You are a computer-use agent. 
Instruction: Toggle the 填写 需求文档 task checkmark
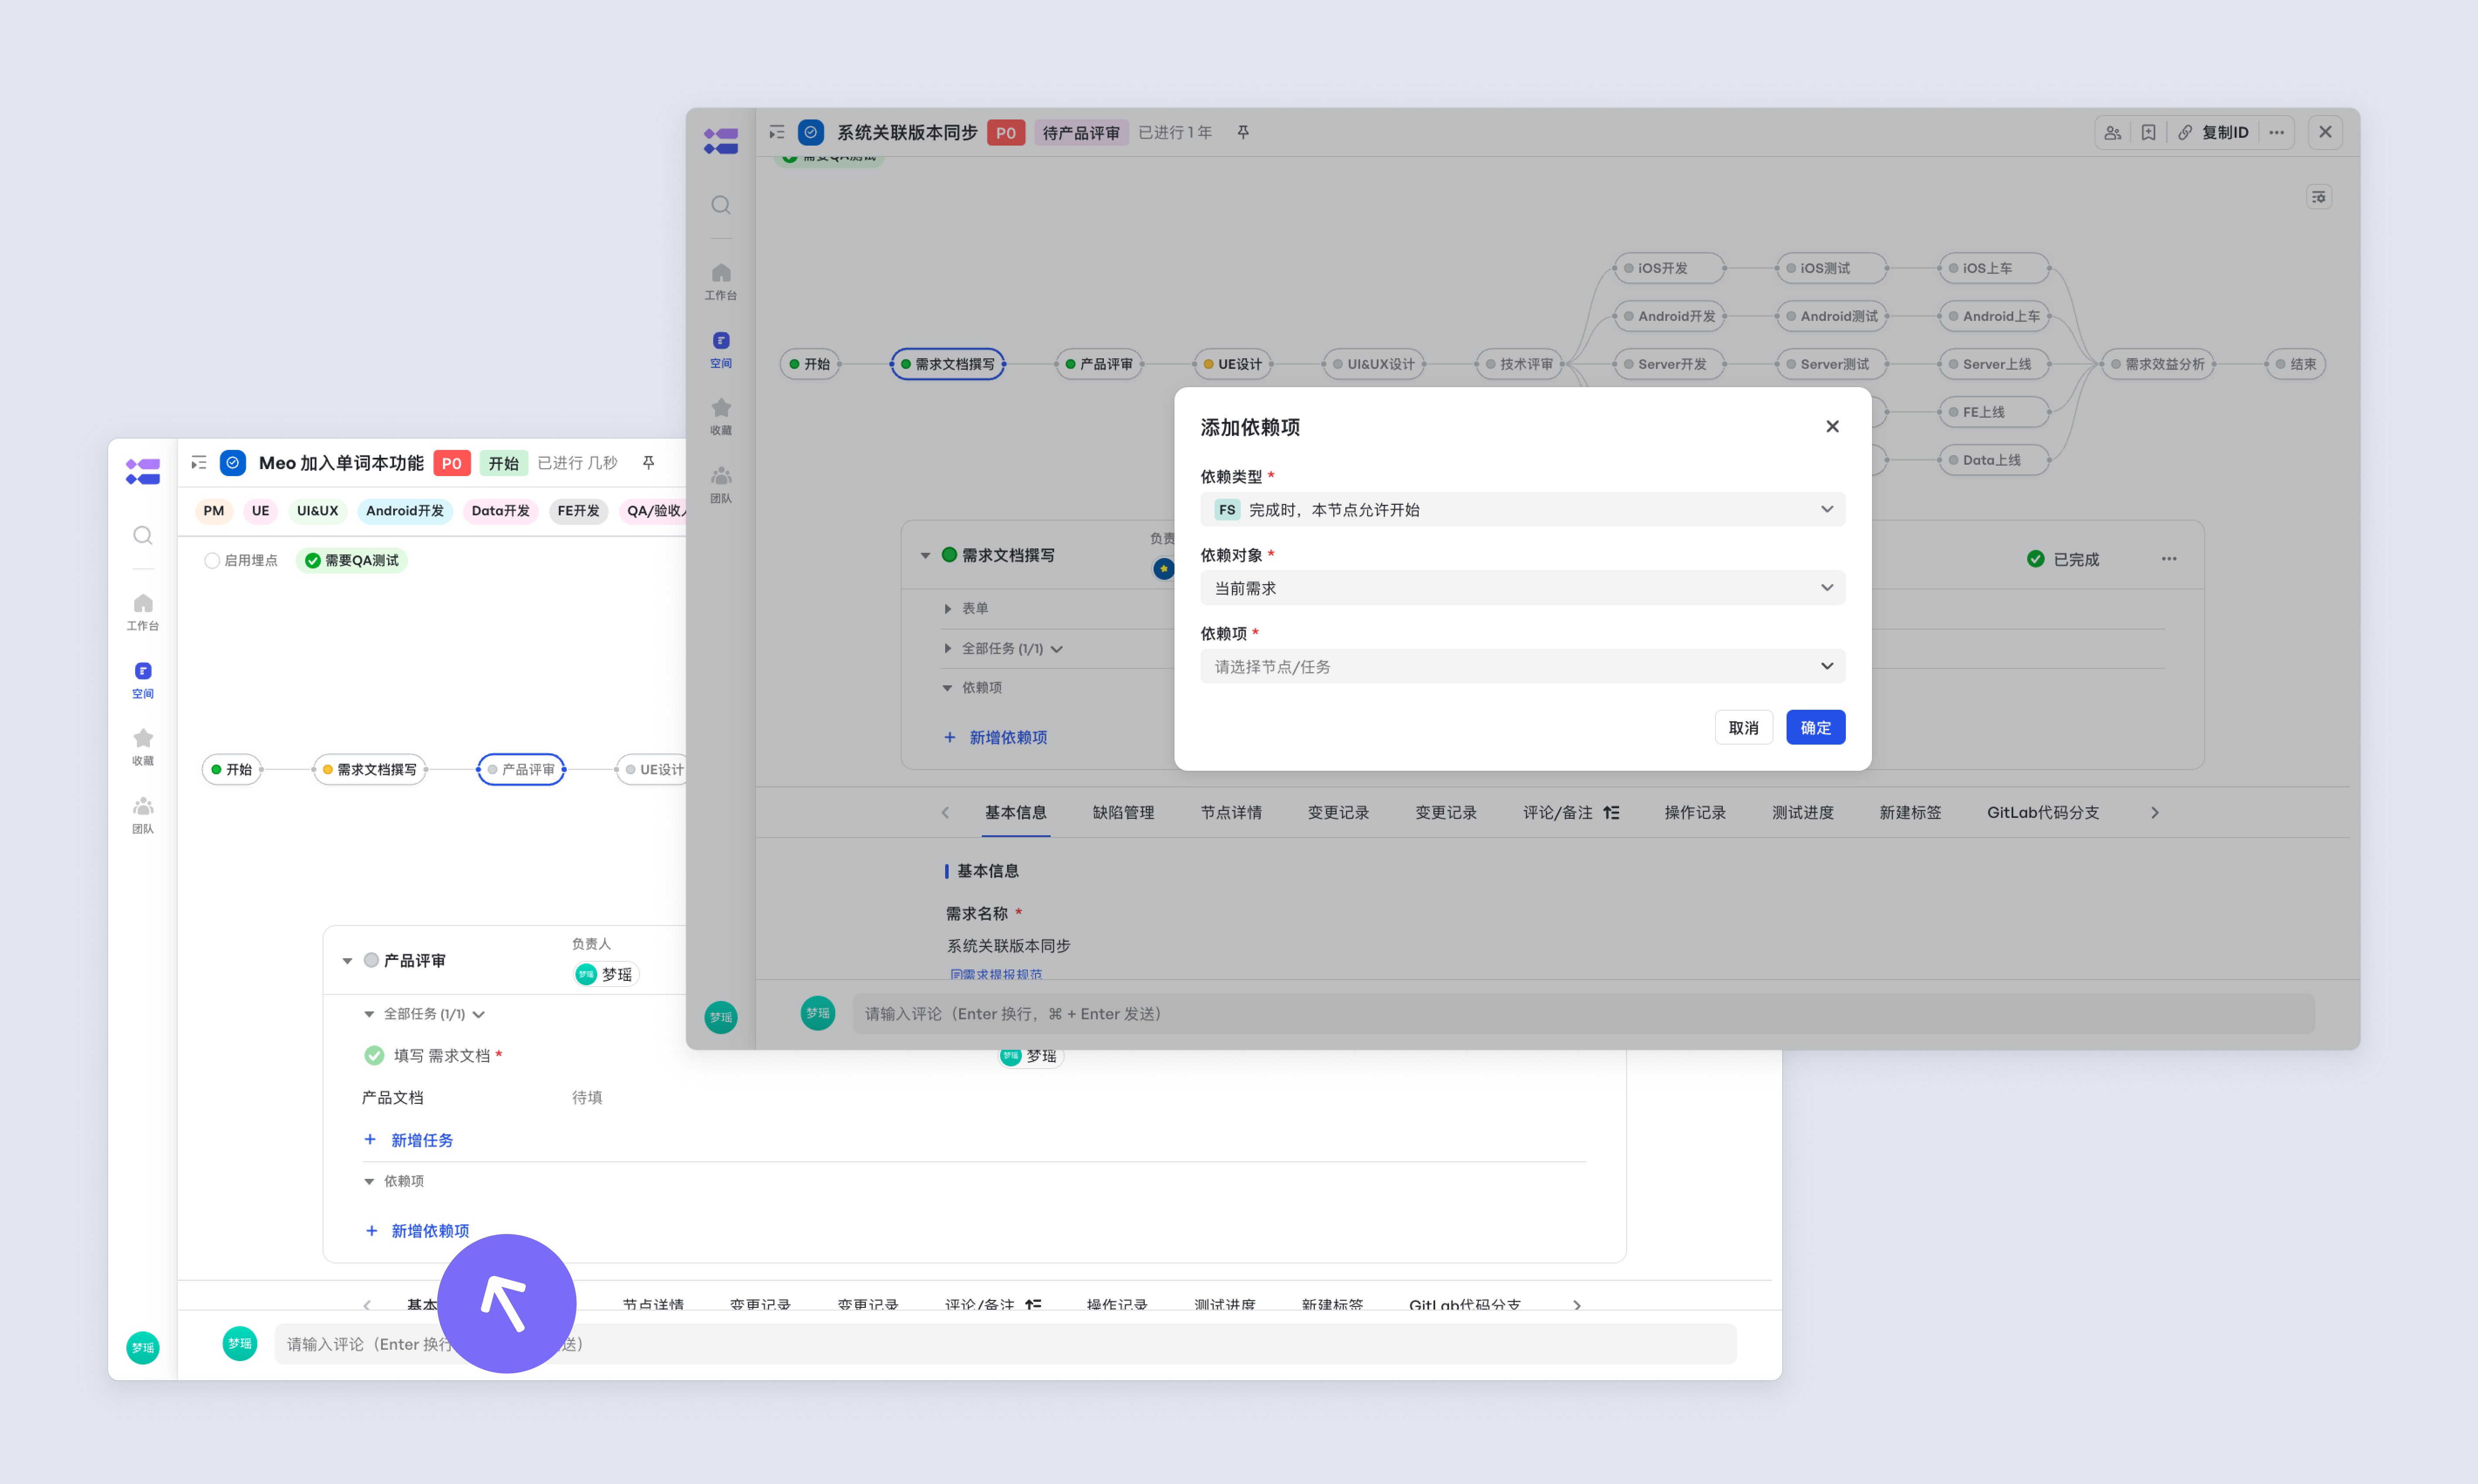click(x=374, y=1055)
